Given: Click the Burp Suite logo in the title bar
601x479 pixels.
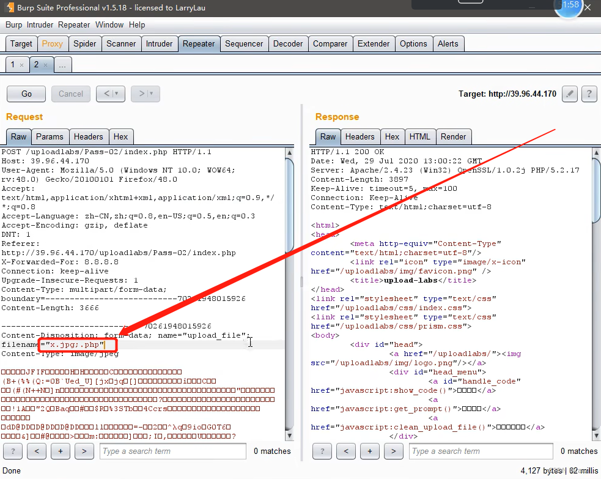Looking at the screenshot, I should tap(10, 7).
